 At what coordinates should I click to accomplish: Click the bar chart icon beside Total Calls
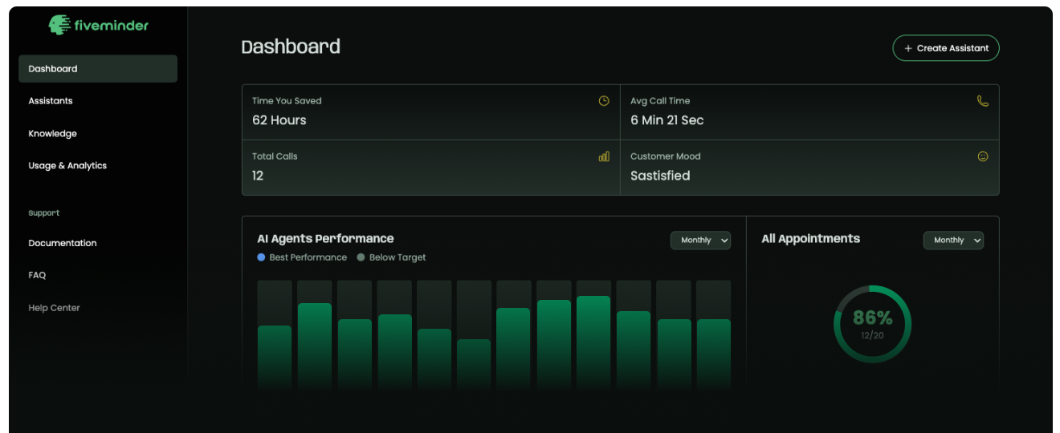604,156
